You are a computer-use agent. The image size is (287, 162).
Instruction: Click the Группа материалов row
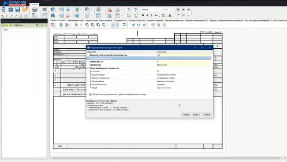149,78
